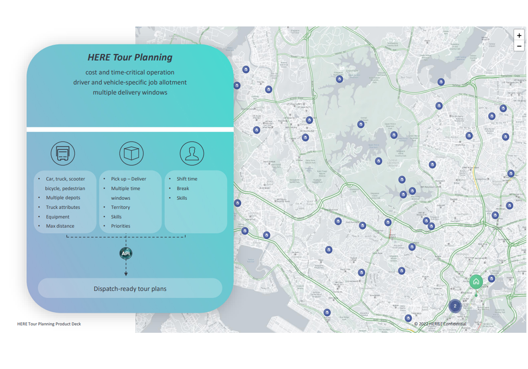This screenshot has width=528, height=369.
Task: Click the package box icon
Action: [x=131, y=153]
